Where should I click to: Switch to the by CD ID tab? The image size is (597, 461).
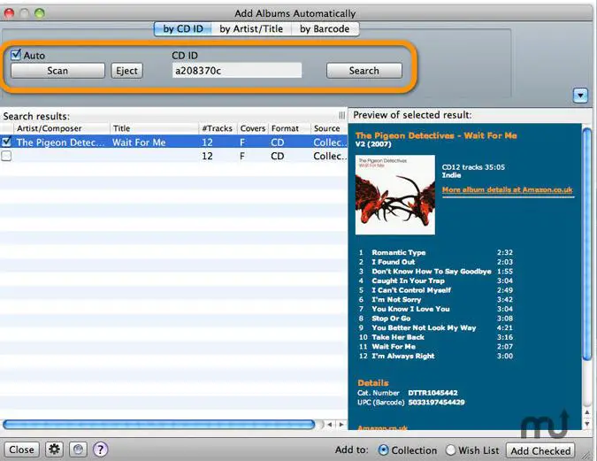point(183,29)
